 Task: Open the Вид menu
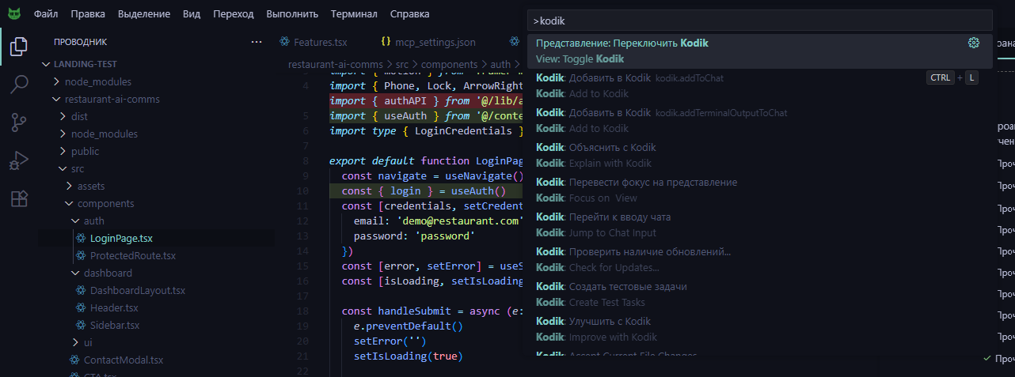pos(192,13)
